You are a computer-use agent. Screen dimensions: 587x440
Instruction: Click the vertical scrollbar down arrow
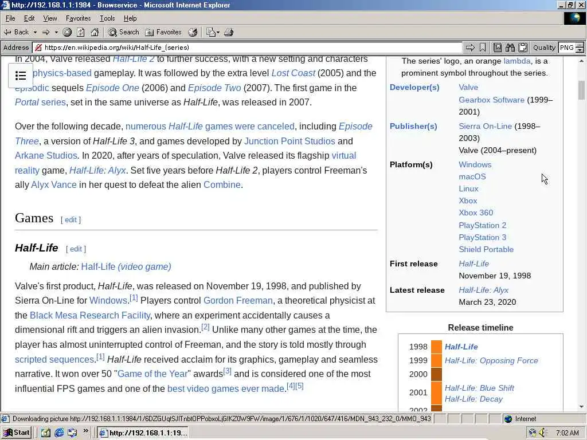click(581, 407)
